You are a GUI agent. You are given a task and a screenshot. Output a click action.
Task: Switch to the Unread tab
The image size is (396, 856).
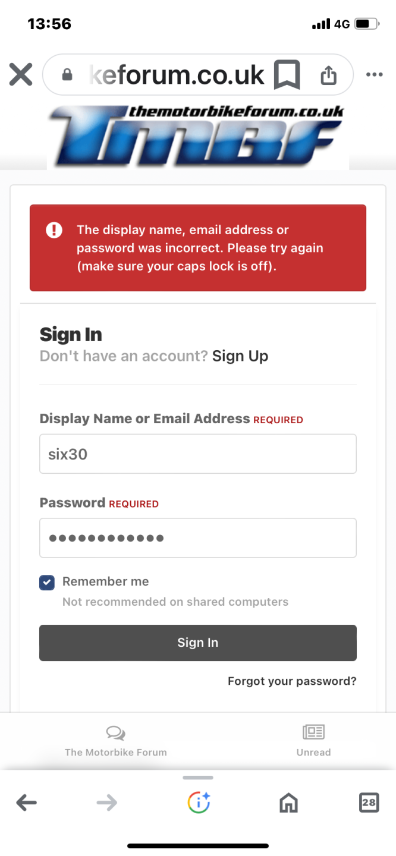click(313, 740)
